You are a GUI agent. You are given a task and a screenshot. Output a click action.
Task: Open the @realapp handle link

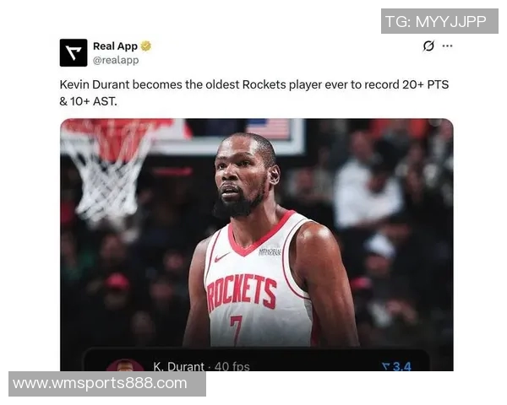[116, 60]
